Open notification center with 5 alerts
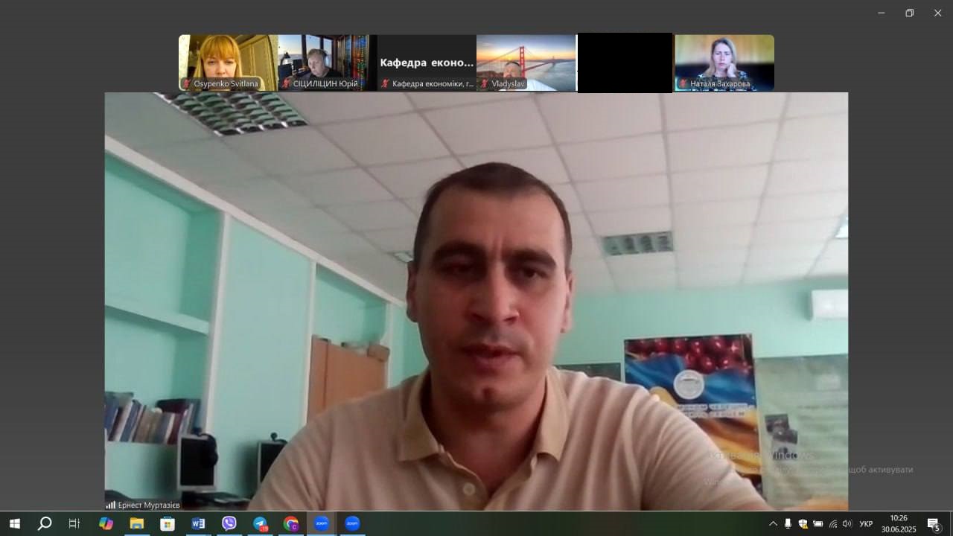 934,523
